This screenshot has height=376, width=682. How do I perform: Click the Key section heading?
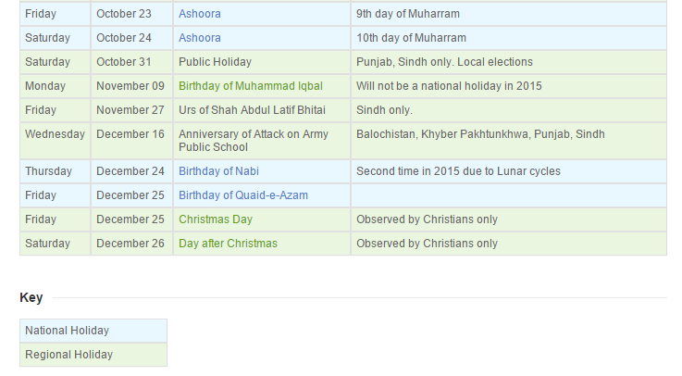31,297
